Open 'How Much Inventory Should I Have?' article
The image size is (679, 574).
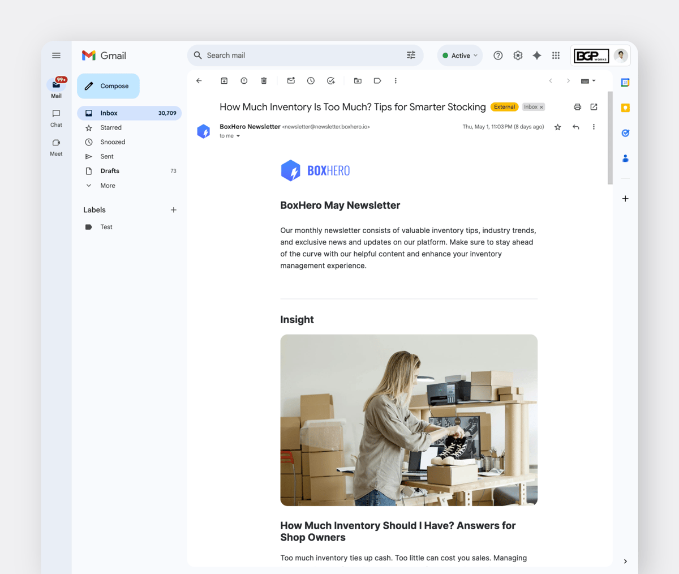(x=398, y=532)
